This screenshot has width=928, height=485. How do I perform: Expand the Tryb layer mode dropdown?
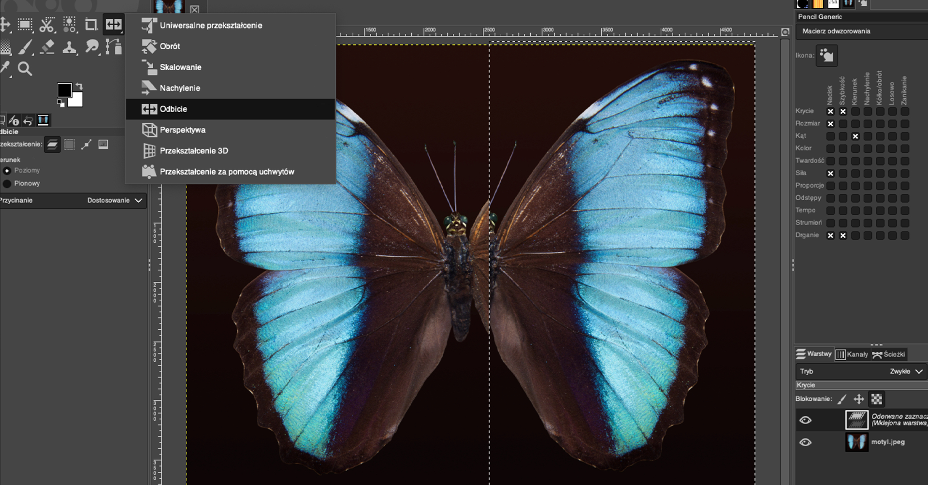(861, 371)
